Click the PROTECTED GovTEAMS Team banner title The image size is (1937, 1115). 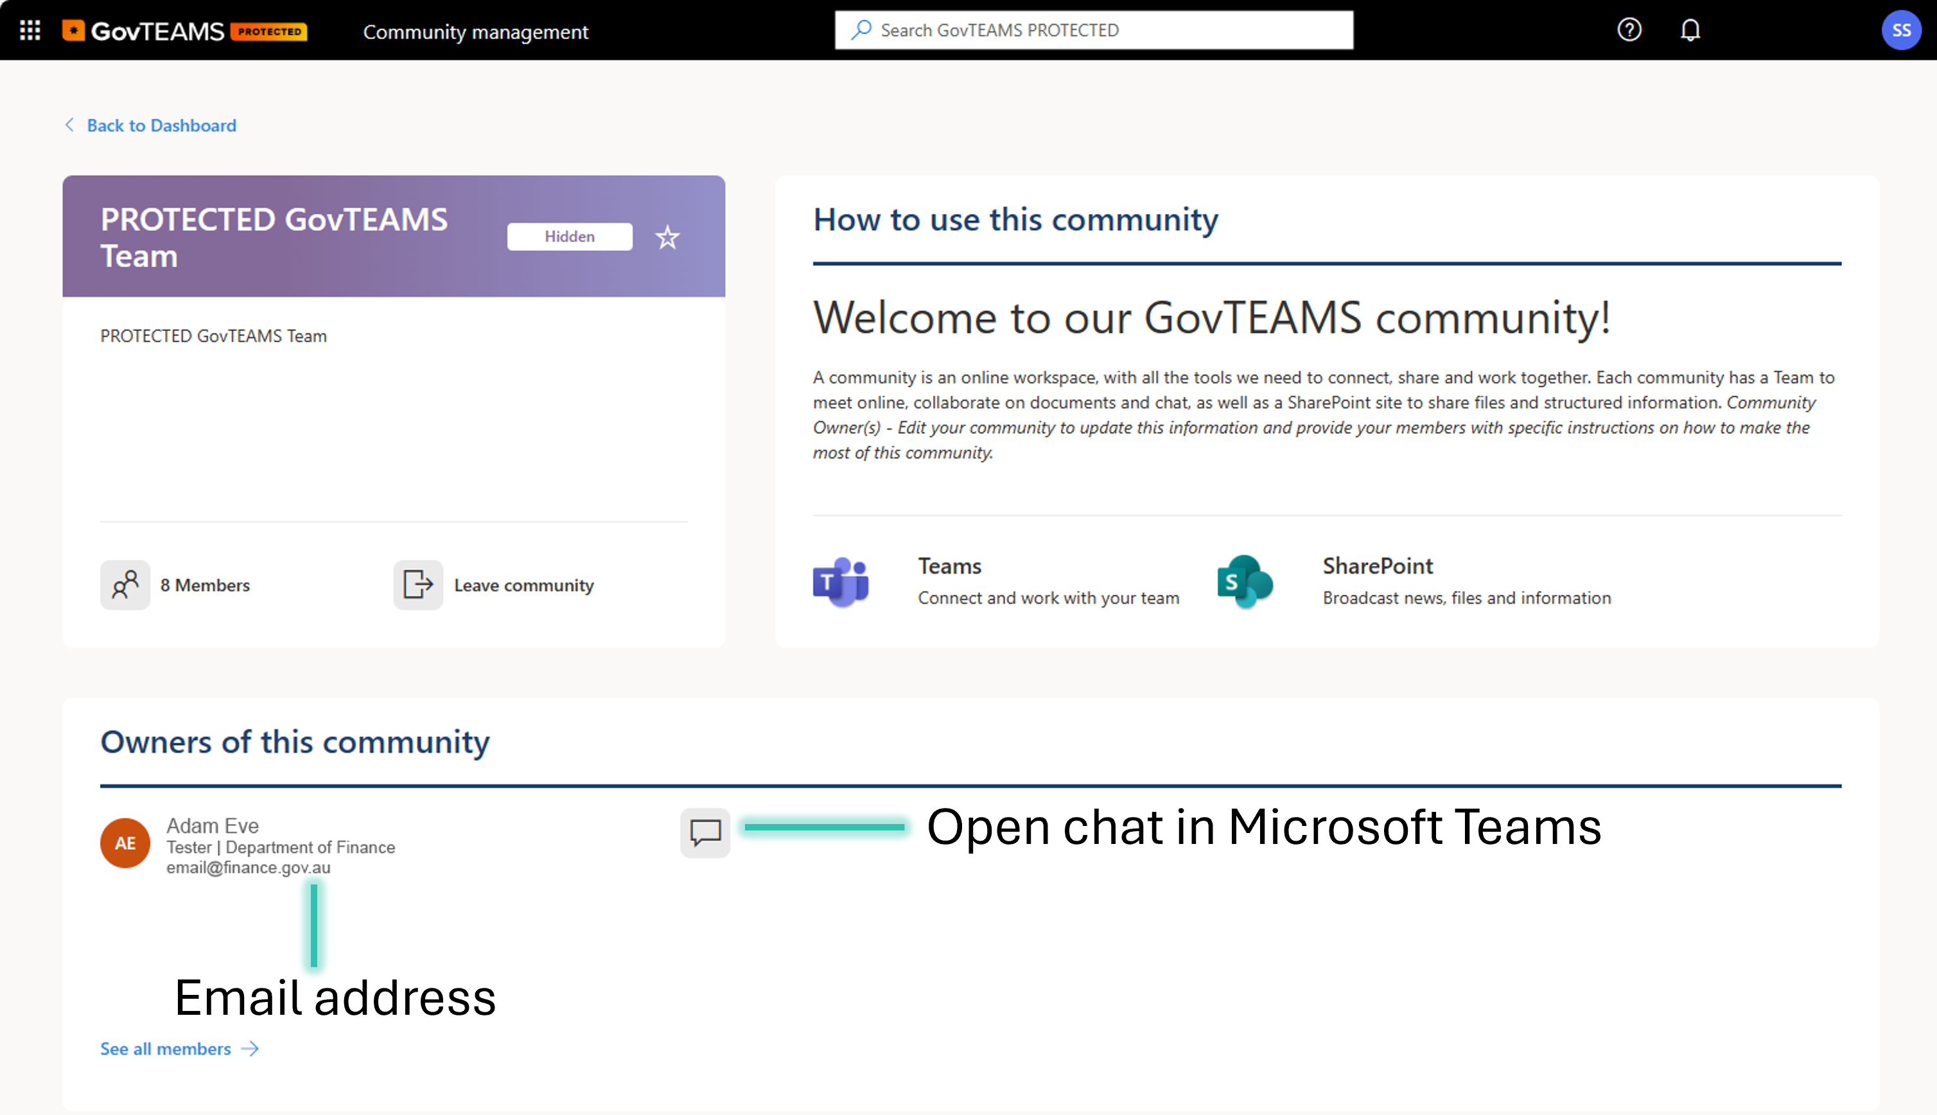point(274,238)
